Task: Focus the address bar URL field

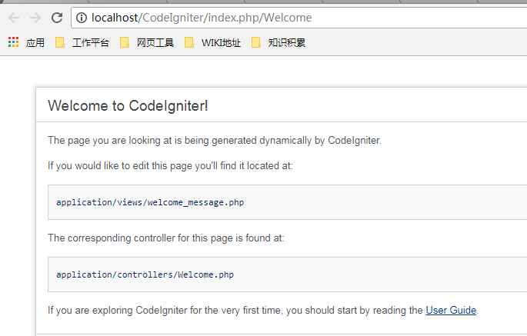Action: (x=299, y=18)
